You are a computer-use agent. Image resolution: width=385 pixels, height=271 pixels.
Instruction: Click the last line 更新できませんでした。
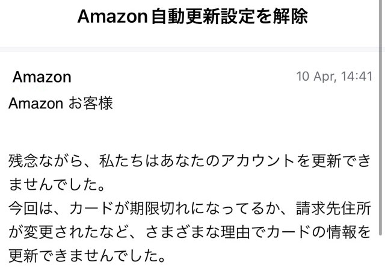[x=87, y=255]
